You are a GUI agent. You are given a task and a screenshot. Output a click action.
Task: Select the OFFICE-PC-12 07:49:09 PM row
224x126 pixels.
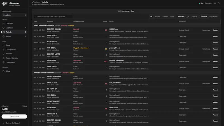click(126, 67)
